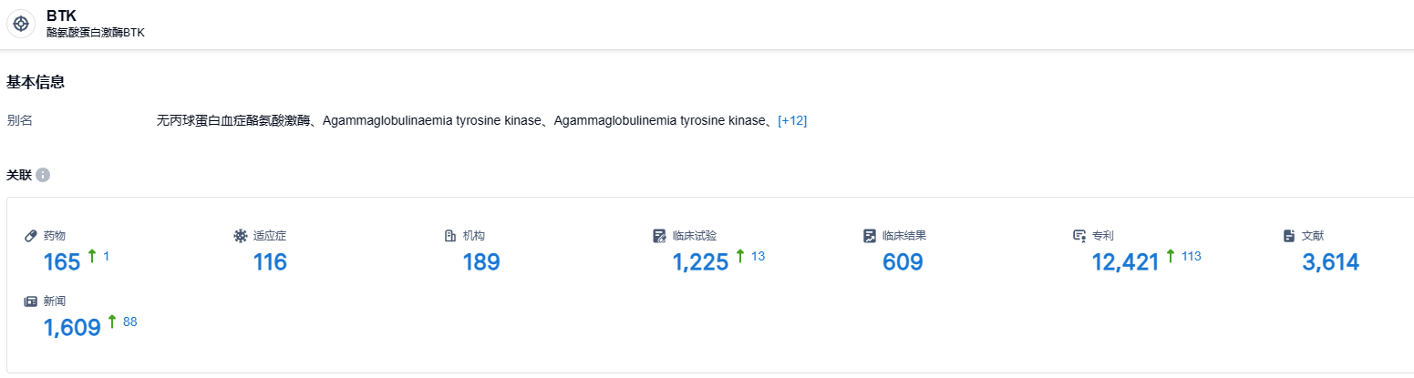The width and height of the screenshot is (1414, 378).
Task: Open the 12,421 patents count
Action: click(1125, 262)
